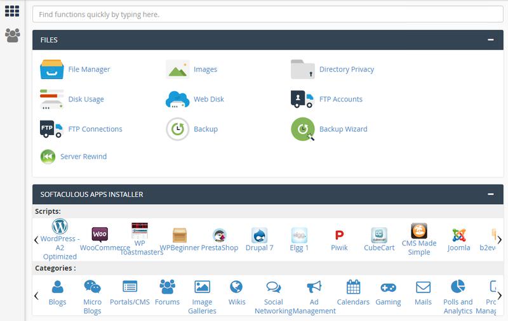Open the Micro Blogs category icon
Viewport: 508px width, 321px height.
(92, 287)
